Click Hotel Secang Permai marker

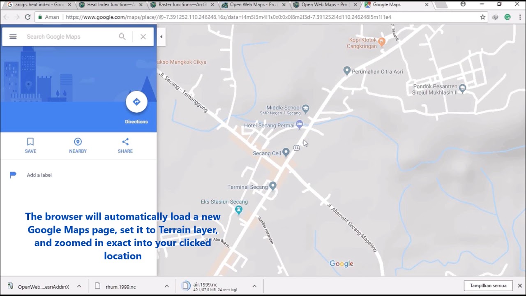300,124
